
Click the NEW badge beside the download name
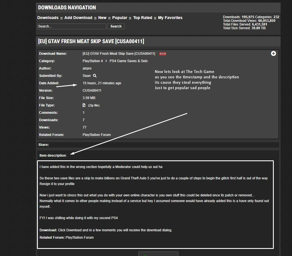163,54
